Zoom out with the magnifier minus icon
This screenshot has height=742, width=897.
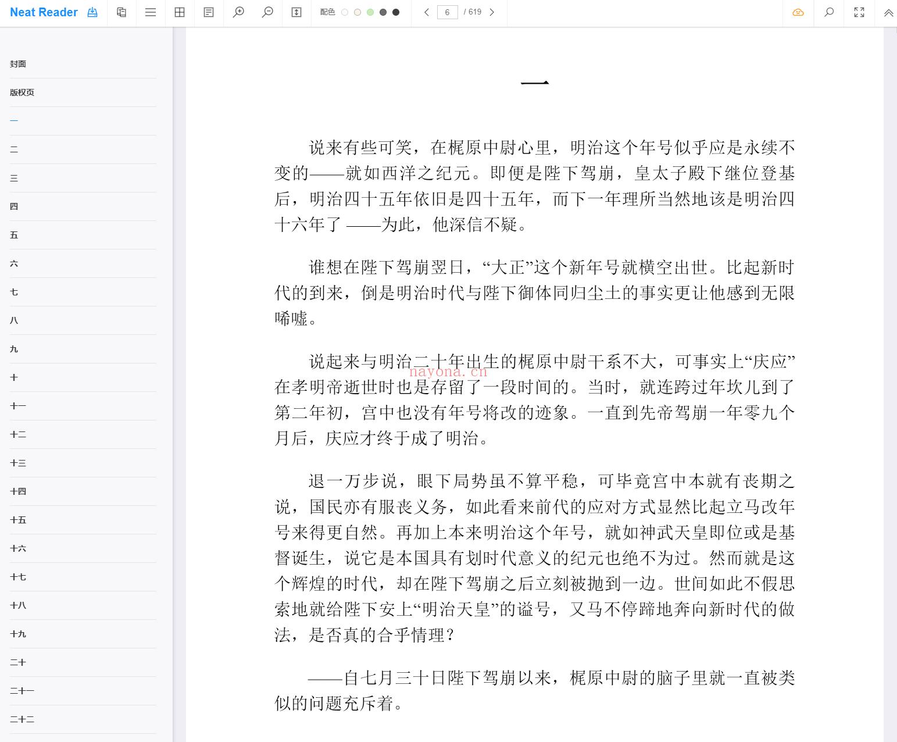tap(267, 12)
